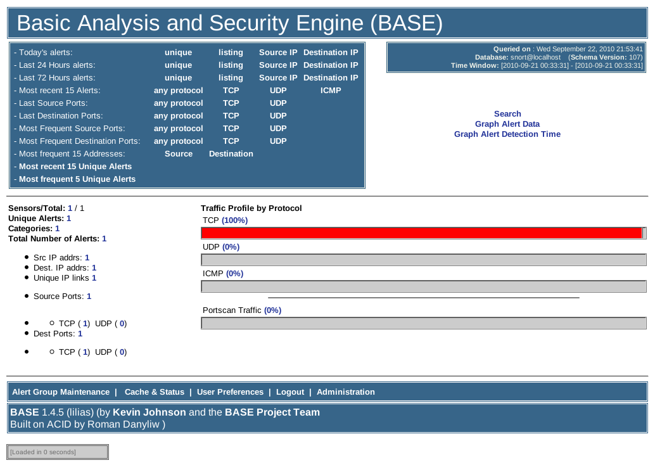Viewport: 655px width, 465px height.
Task: Open Last Destination Ports UDP
Action: point(278,116)
